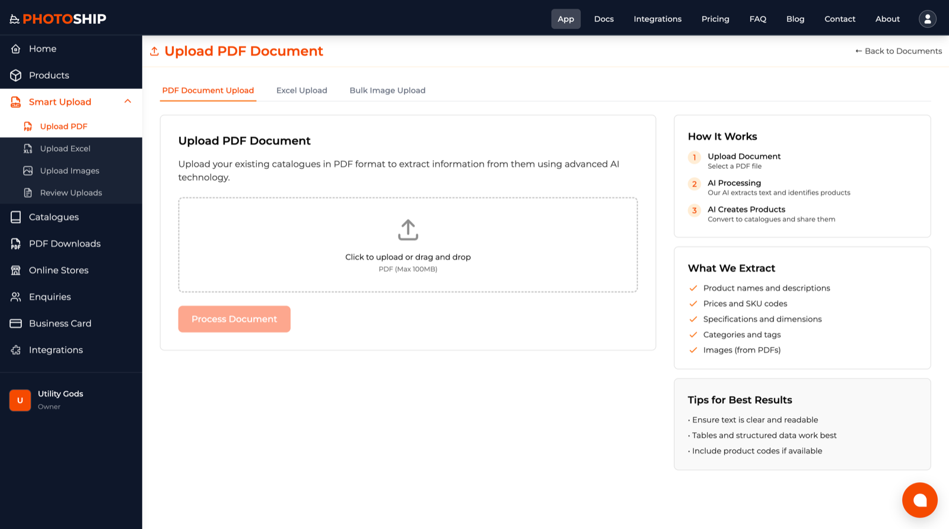This screenshot has height=529, width=949.
Task: Click the Utility Gods orange avatar
Action: coord(20,400)
